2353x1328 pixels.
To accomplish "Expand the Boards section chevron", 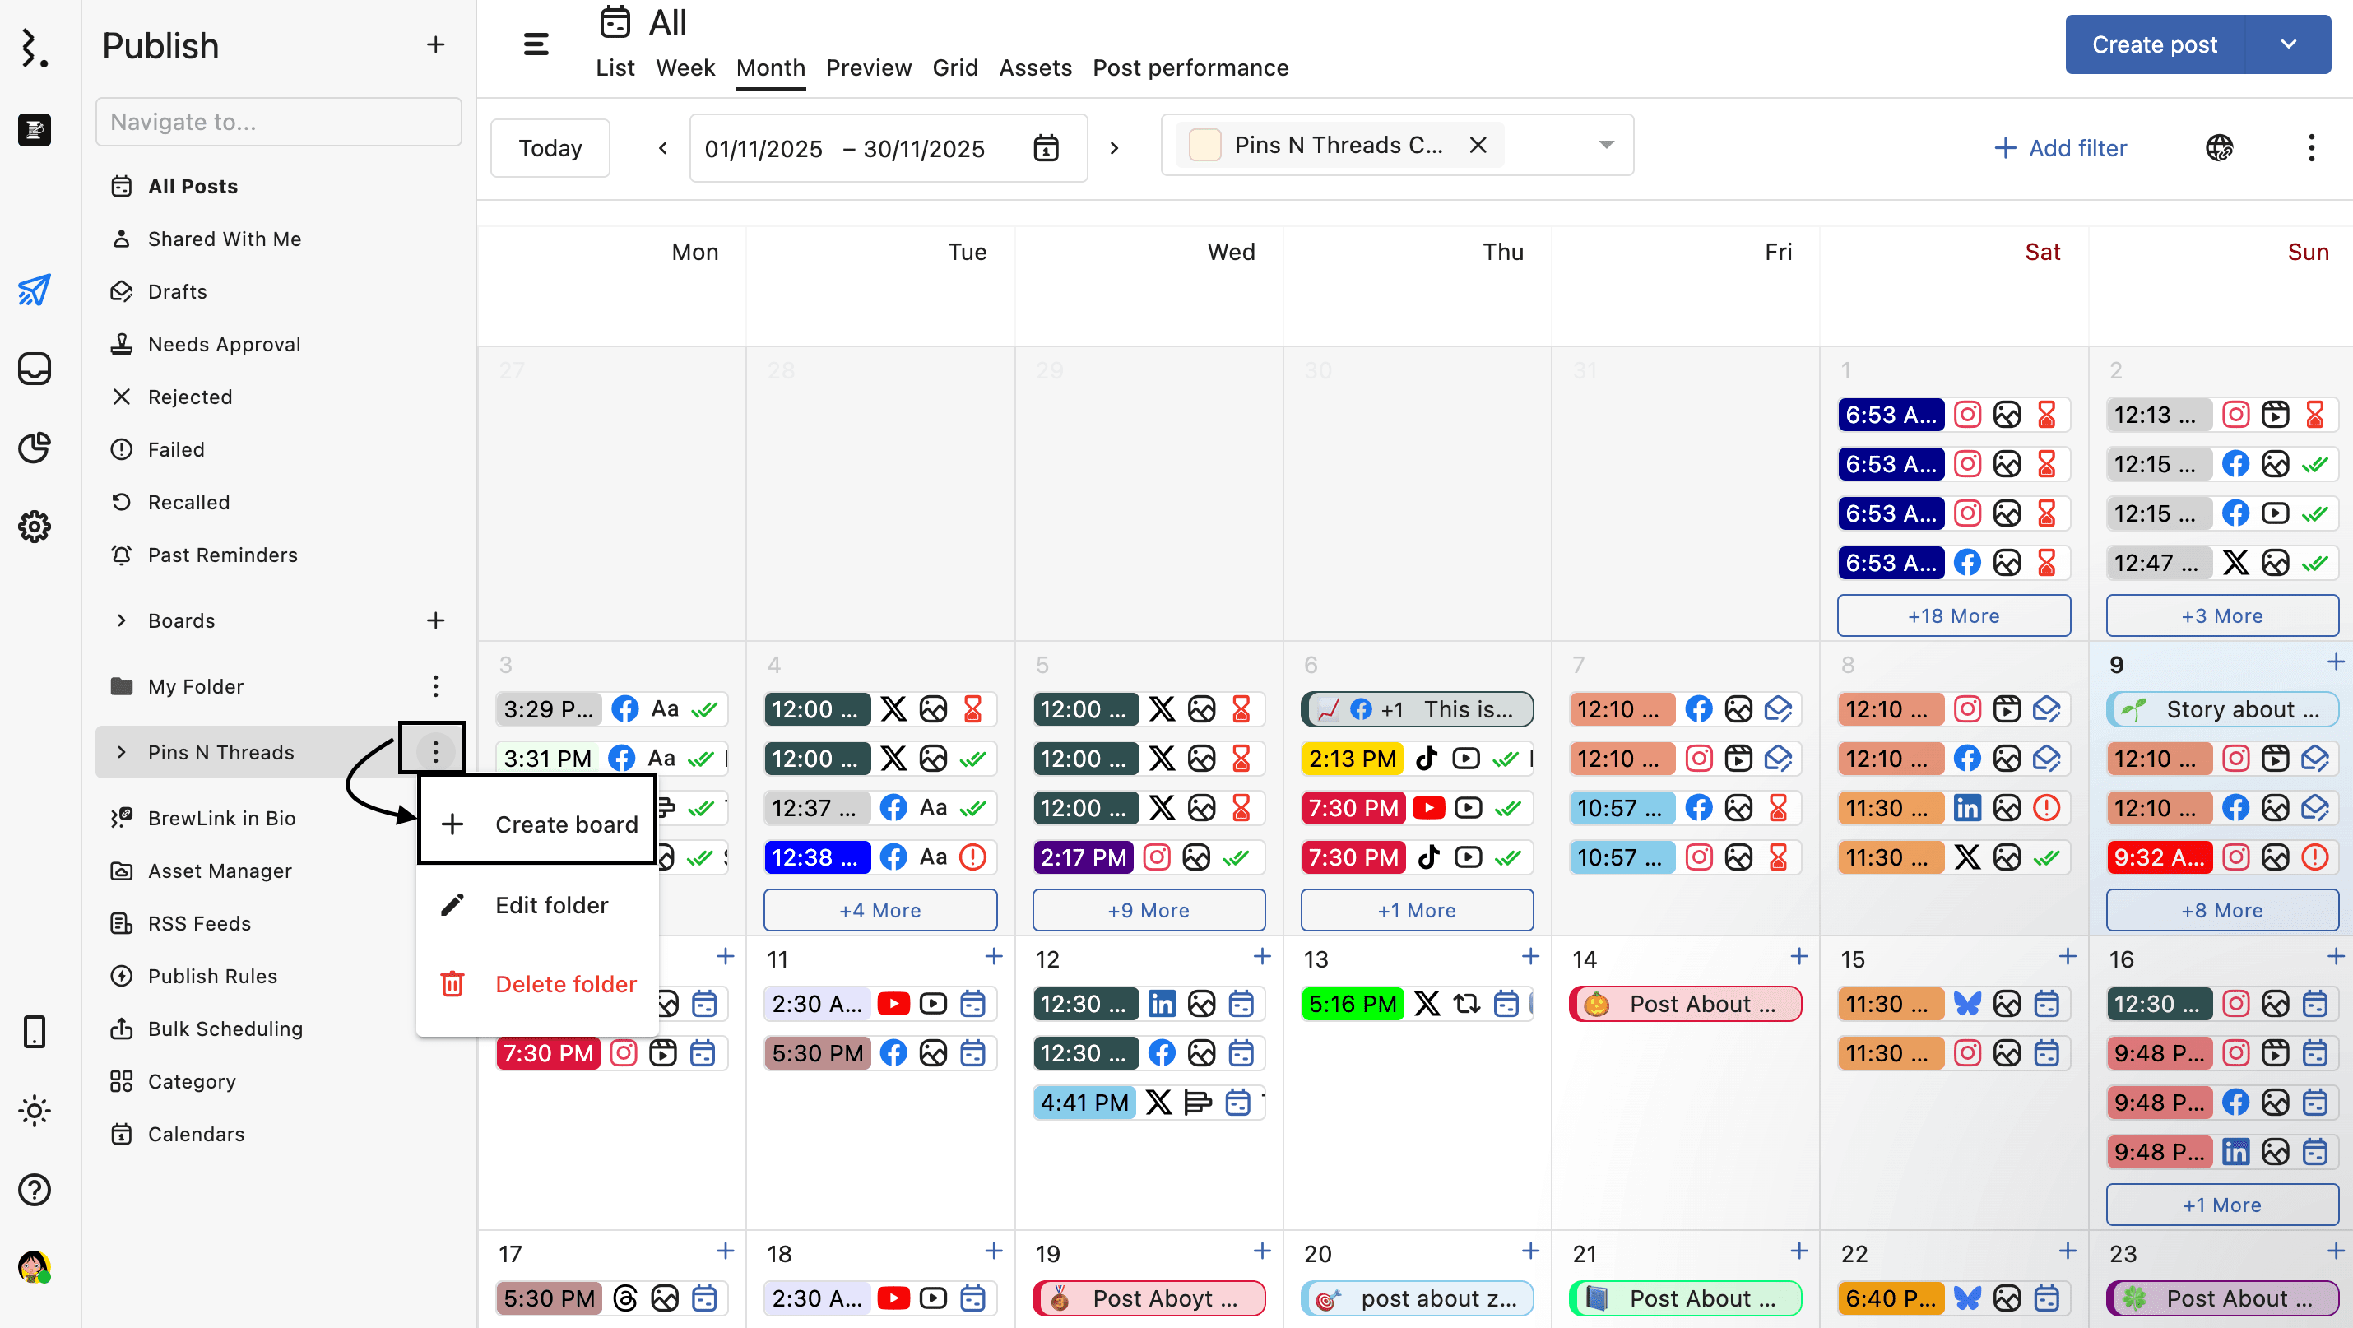I will (x=121, y=620).
